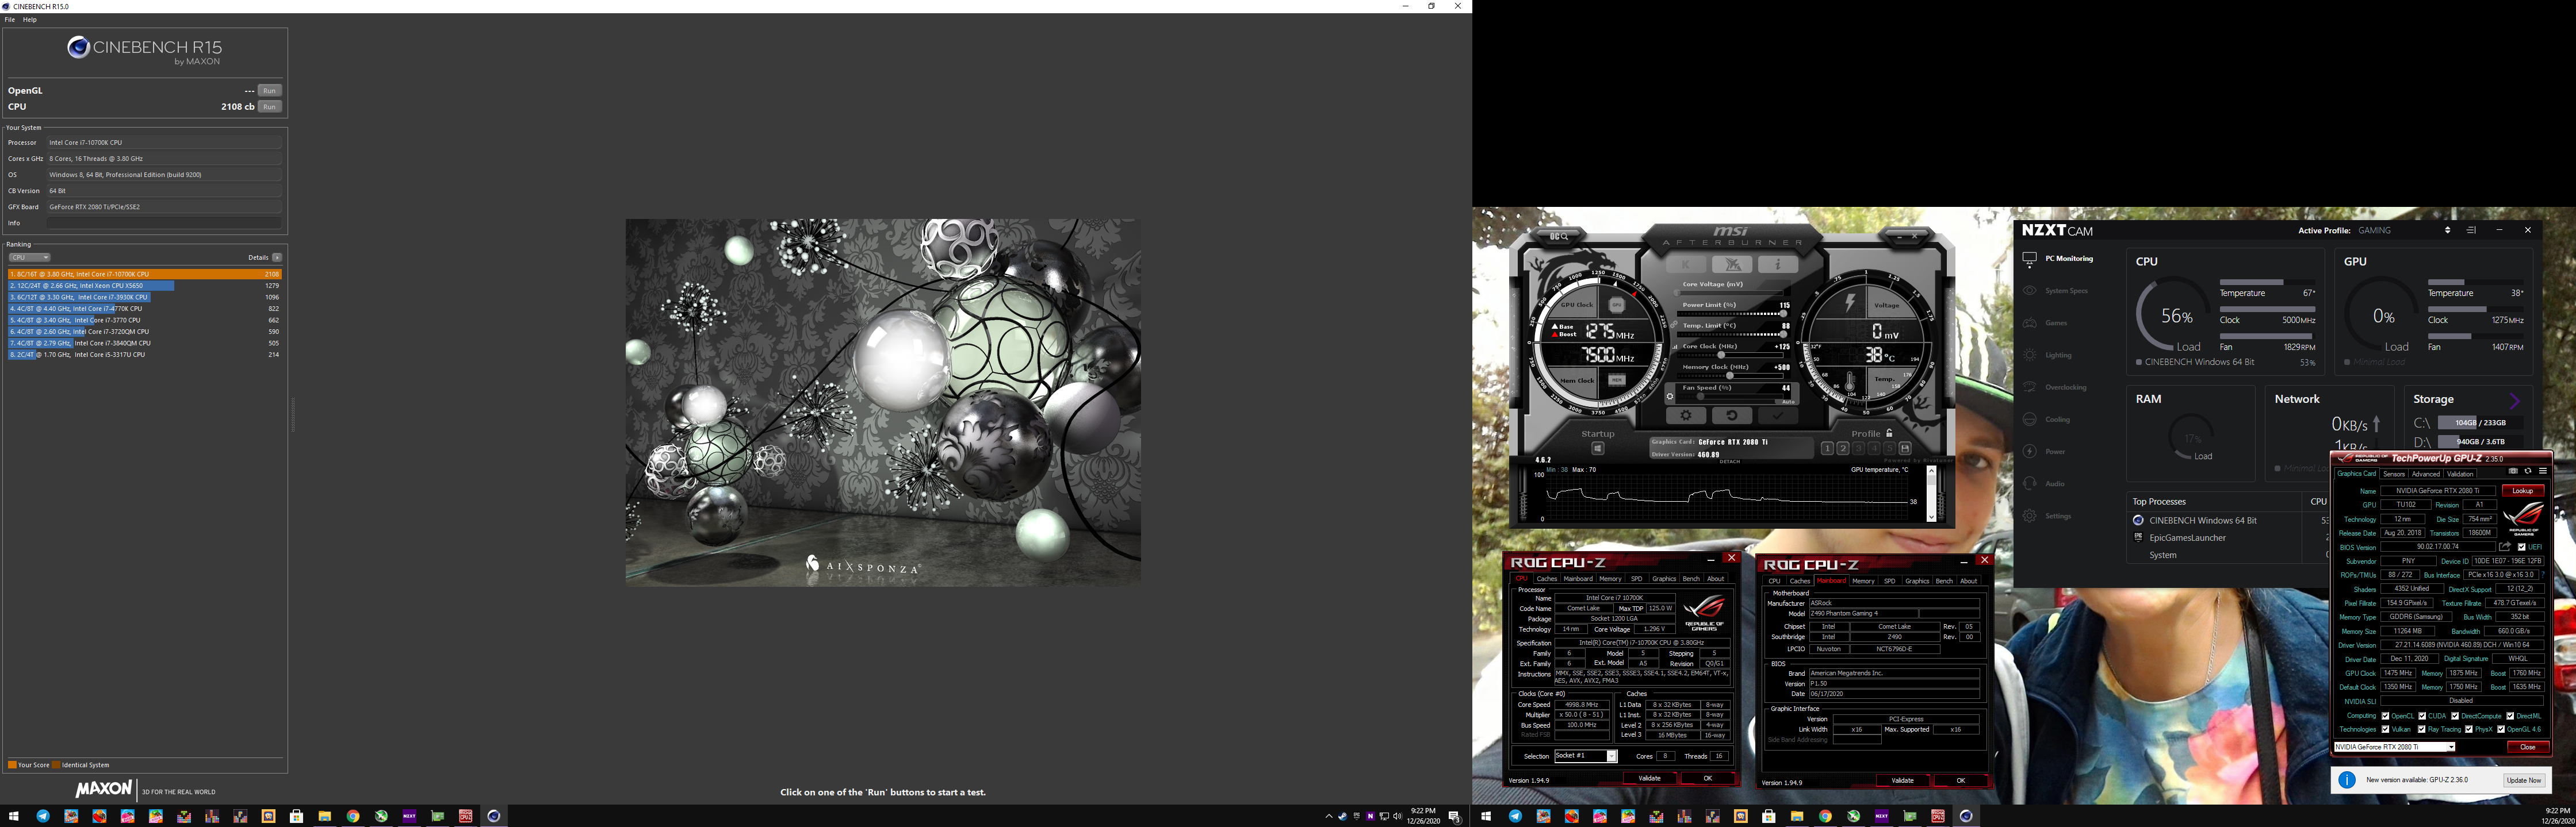Image resolution: width=2576 pixels, height=827 pixels.
Task: Open the CPU ranking dropdown in Cinebench
Action: [x=29, y=257]
